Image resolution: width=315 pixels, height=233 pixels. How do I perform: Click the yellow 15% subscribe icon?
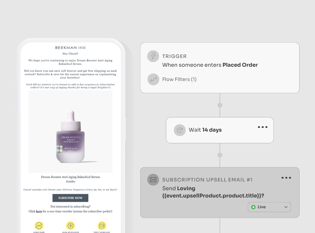pyautogui.click(x=39, y=226)
